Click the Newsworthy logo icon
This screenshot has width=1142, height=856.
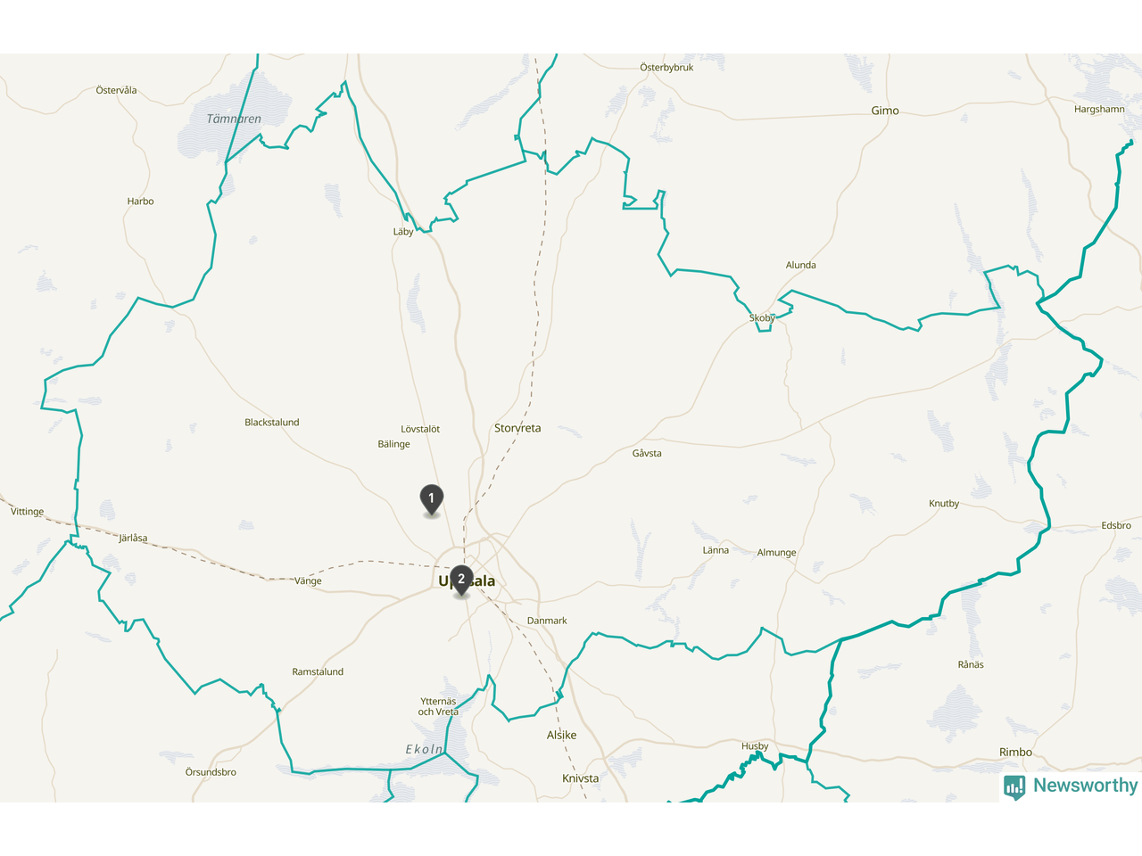coord(1014,787)
